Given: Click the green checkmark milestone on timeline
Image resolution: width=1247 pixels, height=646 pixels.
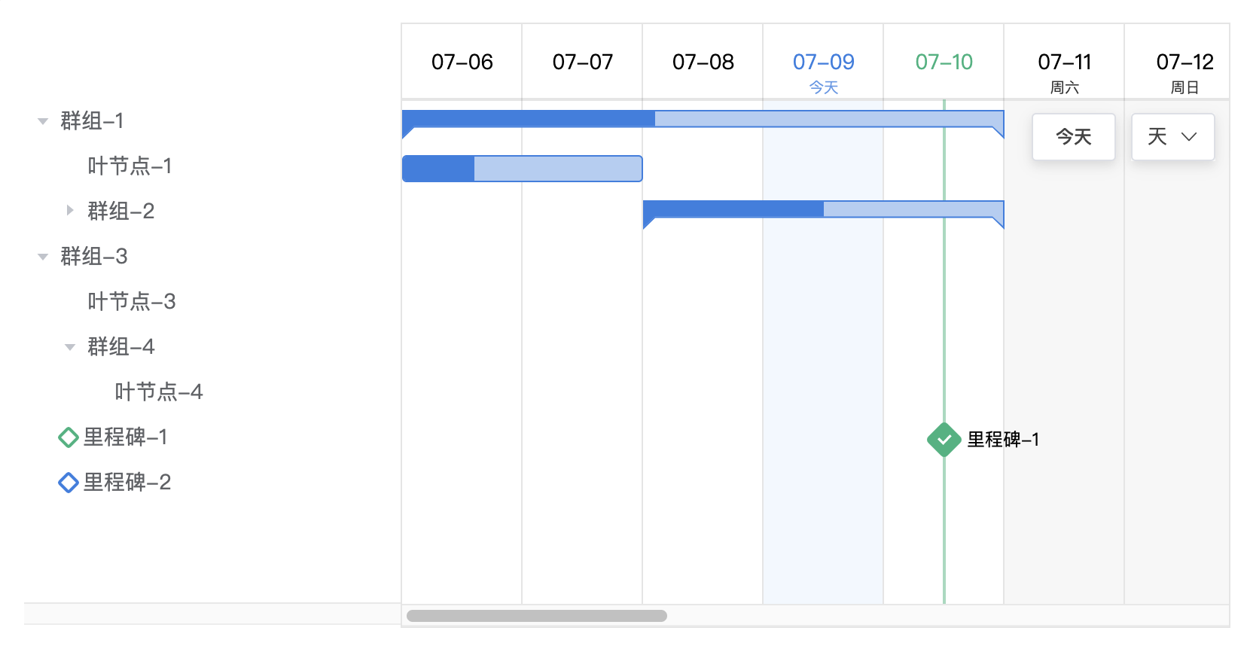Looking at the screenshot, I should pos(944,440).
